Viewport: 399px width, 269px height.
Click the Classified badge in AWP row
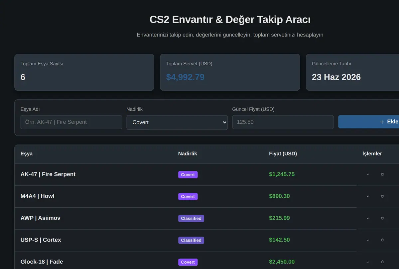point(191,218)
